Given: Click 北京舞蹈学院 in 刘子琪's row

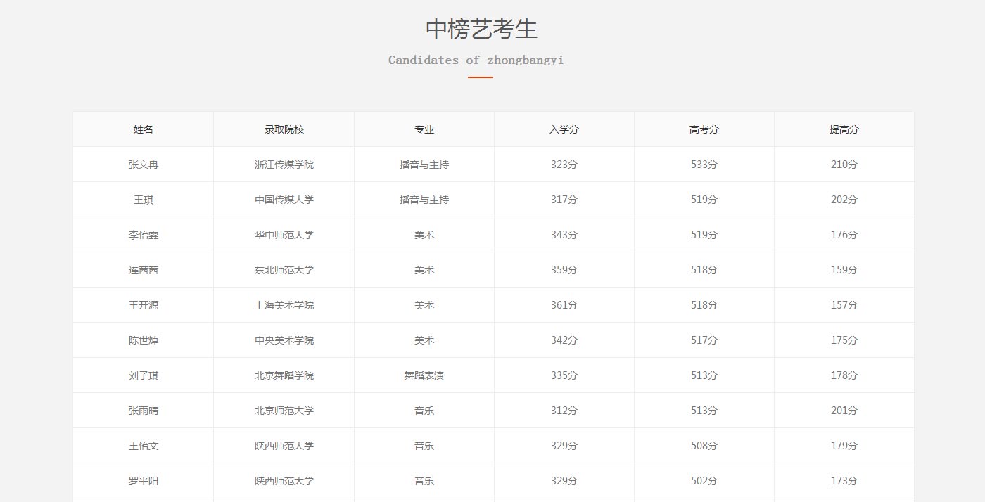Looking at the screenshot, I should point(284,375).
